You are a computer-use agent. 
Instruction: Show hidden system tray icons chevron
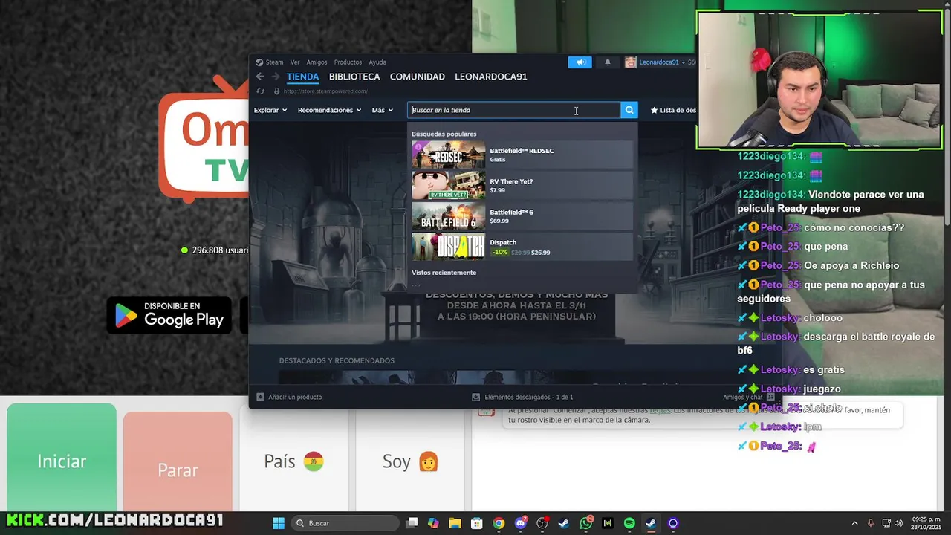pyautogui.click(x=854, y=523)
